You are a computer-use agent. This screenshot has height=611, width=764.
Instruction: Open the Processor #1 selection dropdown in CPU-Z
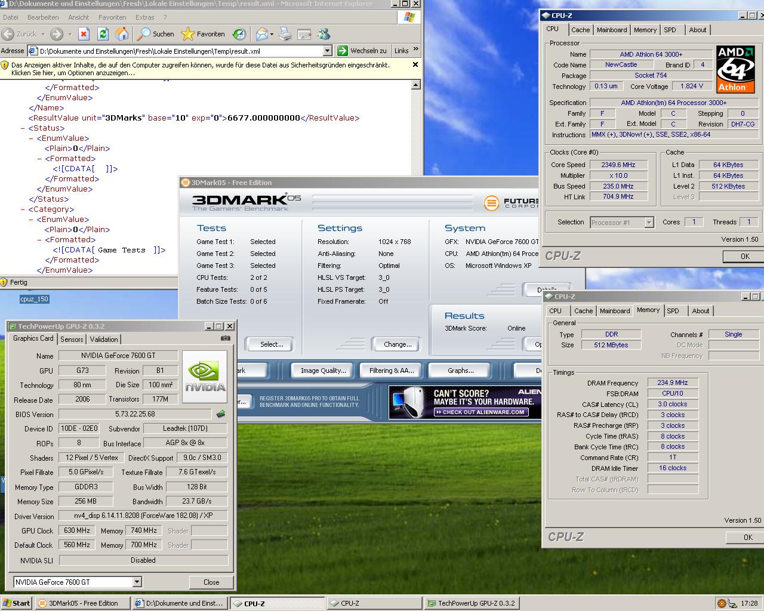tap(649, 223)
